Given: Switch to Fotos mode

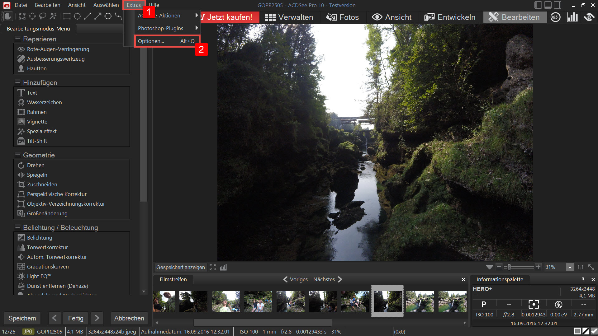Looking at the screenshot, I should point(342,17).
